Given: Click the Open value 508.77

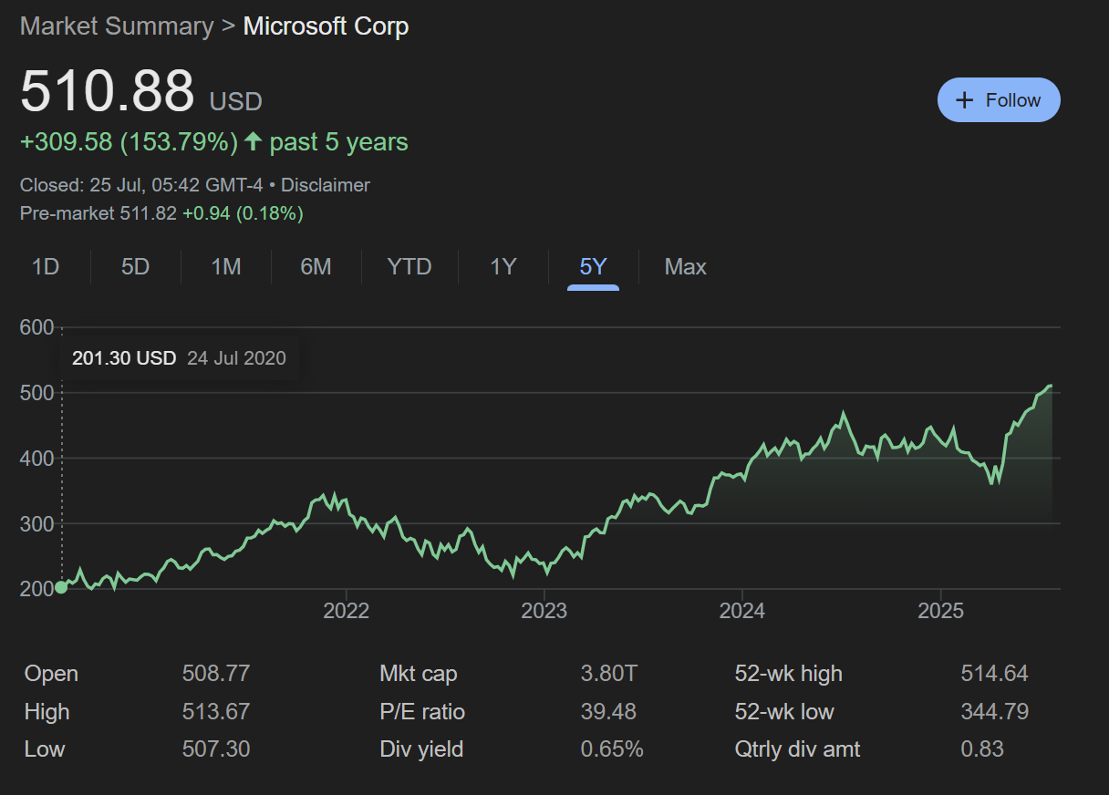Looking at the screenshot, I should coord(216,674).
